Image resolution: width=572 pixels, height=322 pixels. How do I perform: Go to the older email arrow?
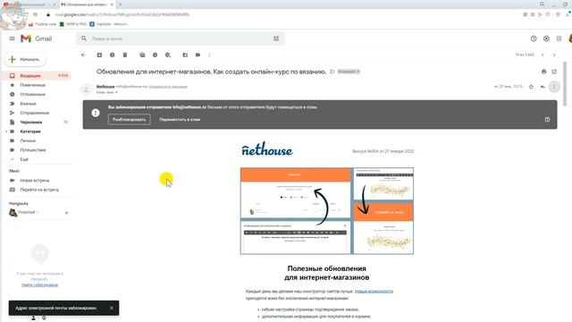click(554, 55)
